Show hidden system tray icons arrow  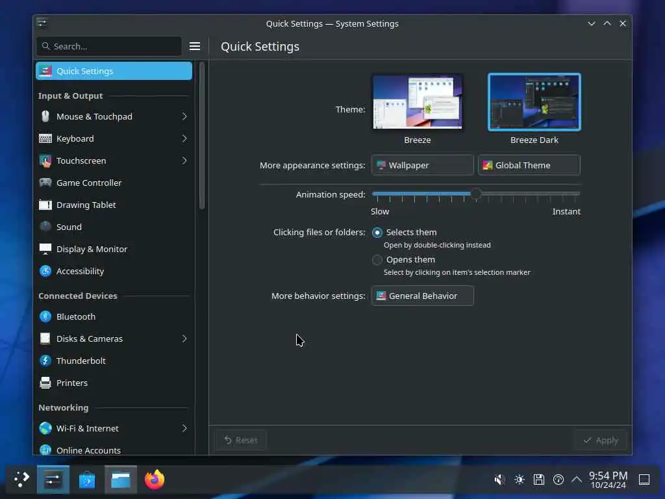tap(577, 480)
